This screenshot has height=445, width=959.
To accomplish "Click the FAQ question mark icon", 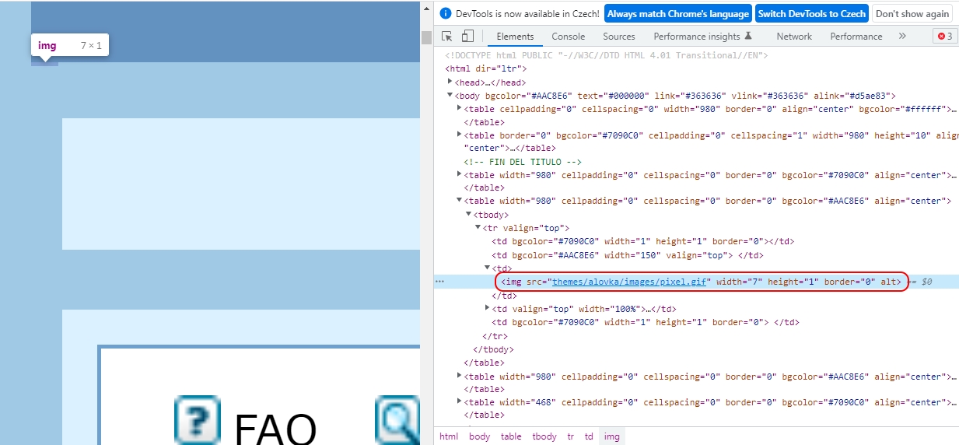I will coord(197,420).
